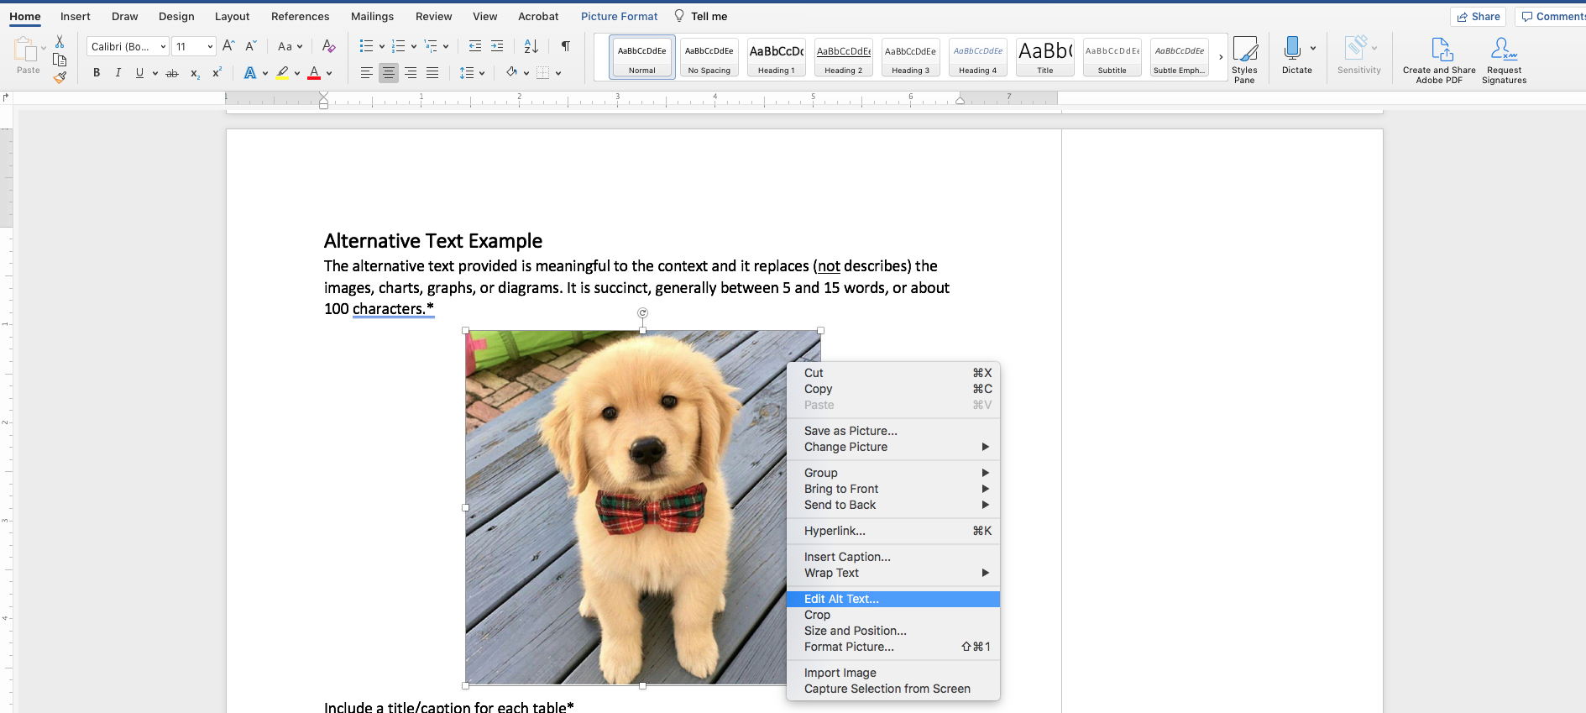Apply the Heading 1 style
The width and height of the screenshot is (1586, 713).
[x=777, y=57]
